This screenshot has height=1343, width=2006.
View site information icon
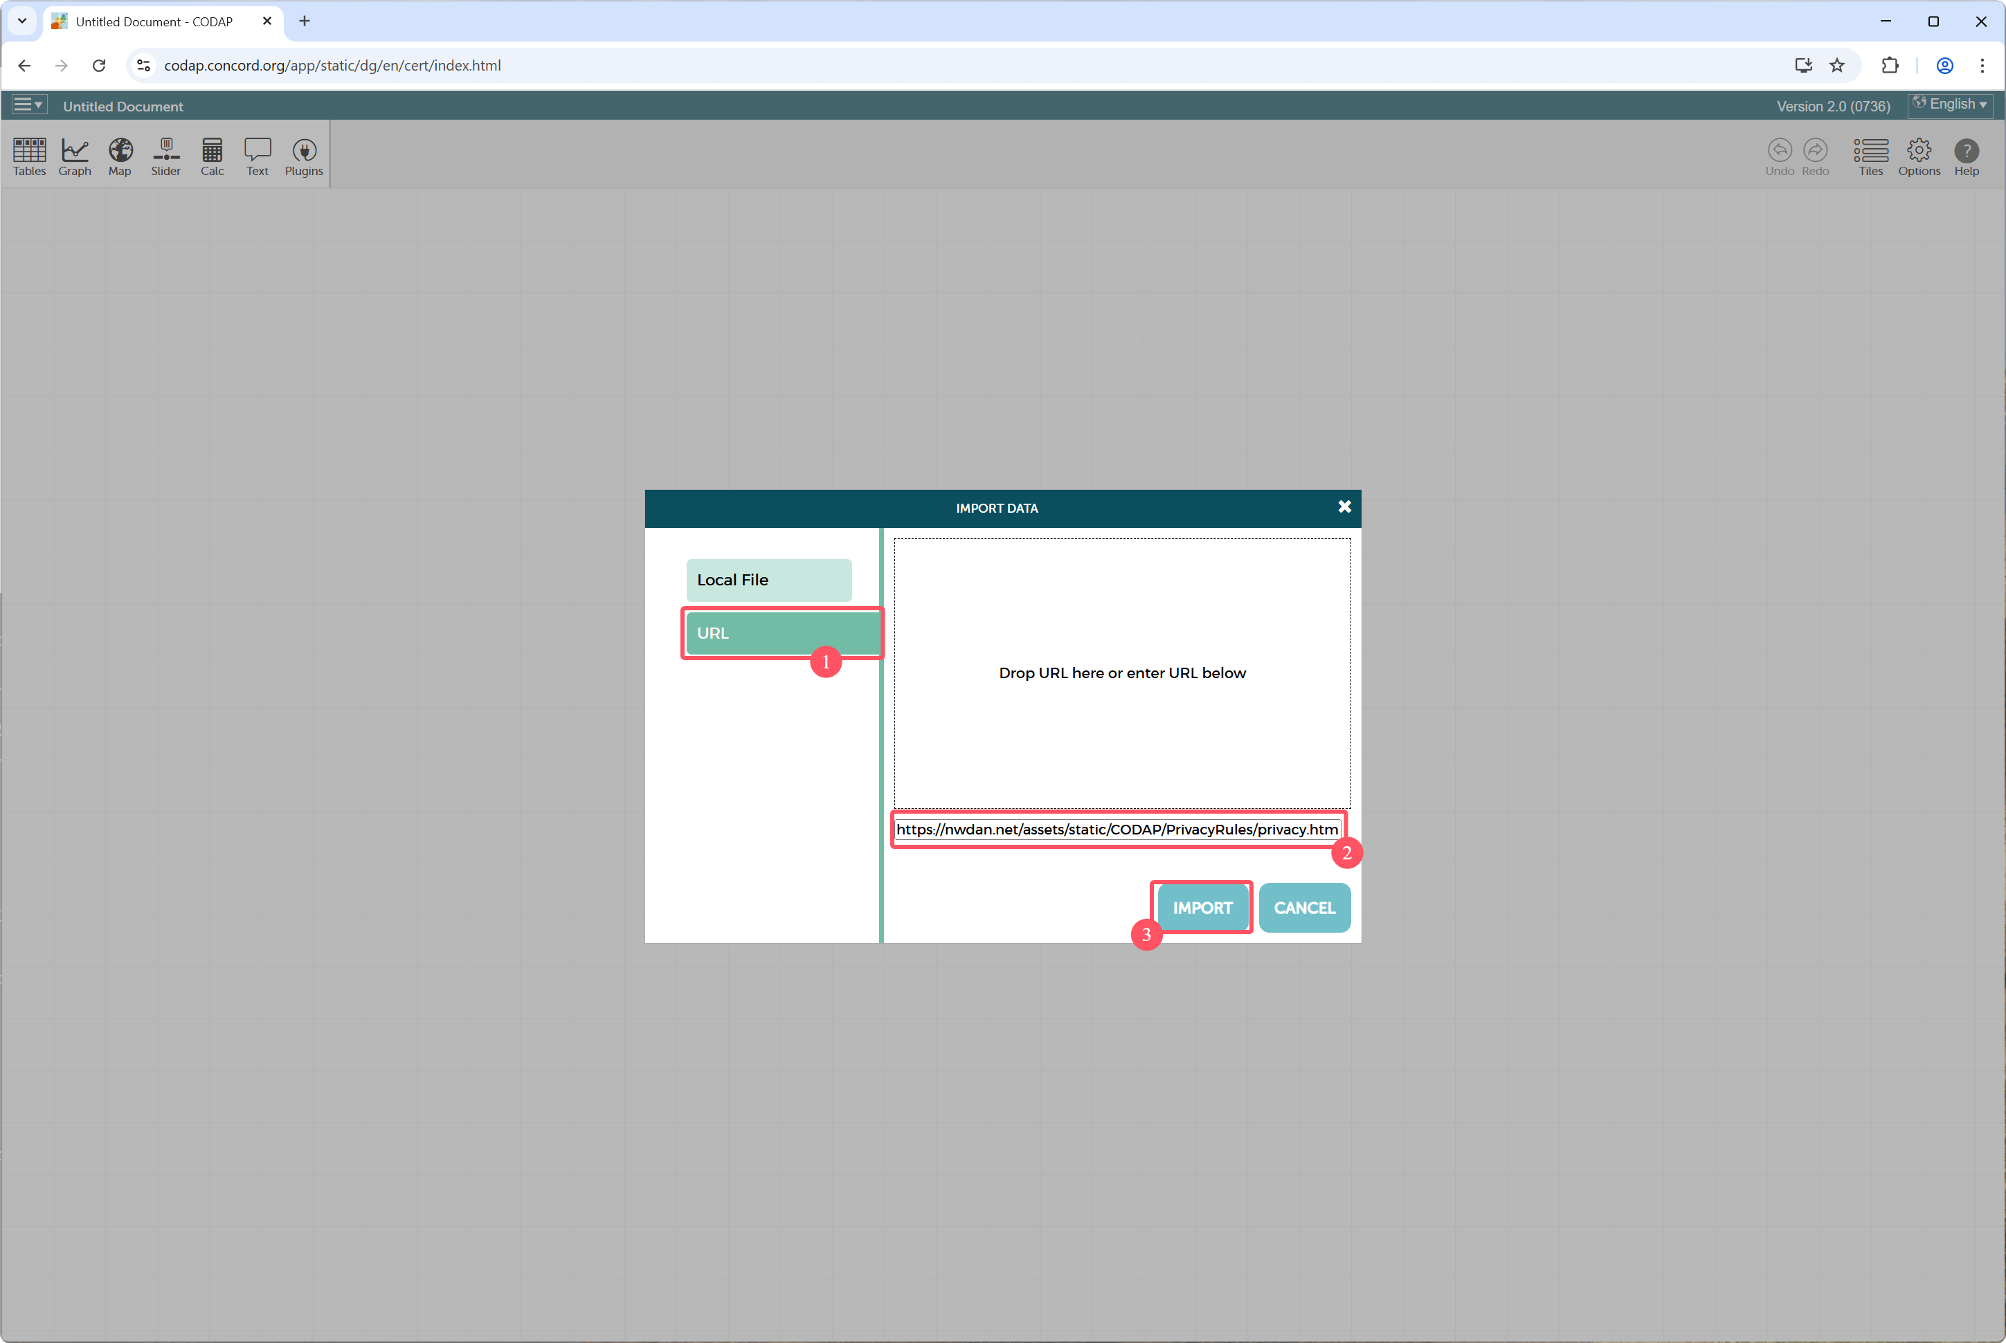click(144, 65)
